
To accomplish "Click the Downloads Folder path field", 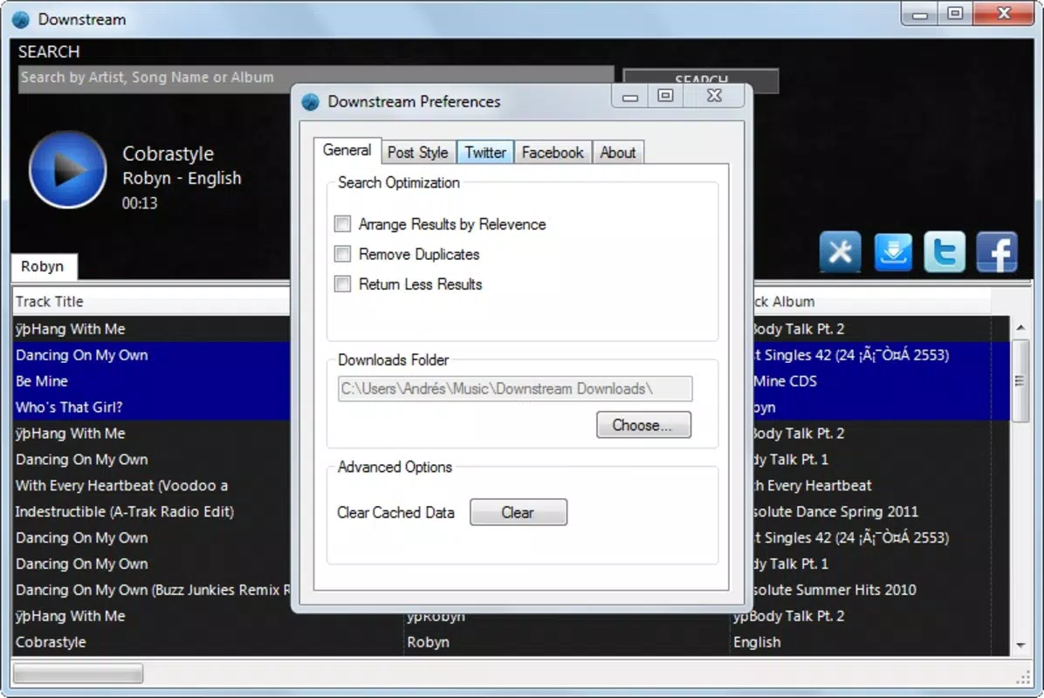I will [x=515, y=388].
